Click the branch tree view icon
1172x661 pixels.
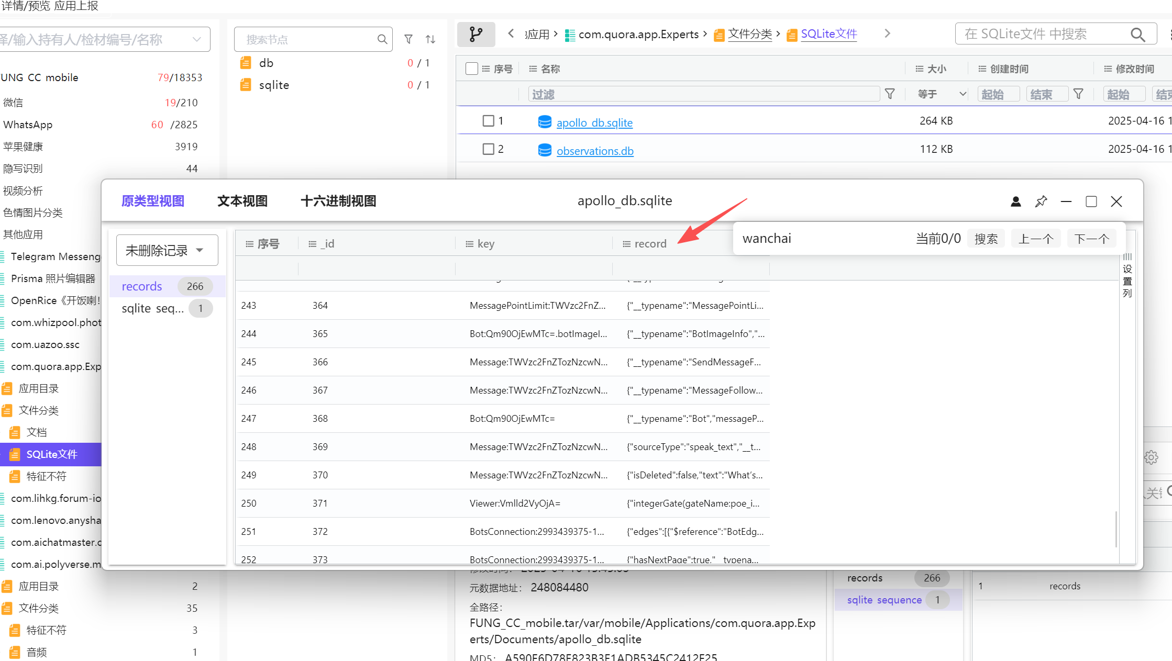pos(476,35)
